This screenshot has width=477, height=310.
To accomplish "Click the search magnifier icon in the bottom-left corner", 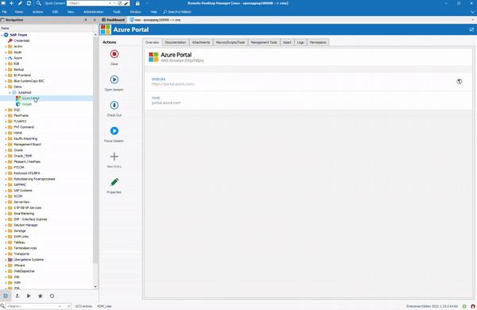I will tap(2, 306).
